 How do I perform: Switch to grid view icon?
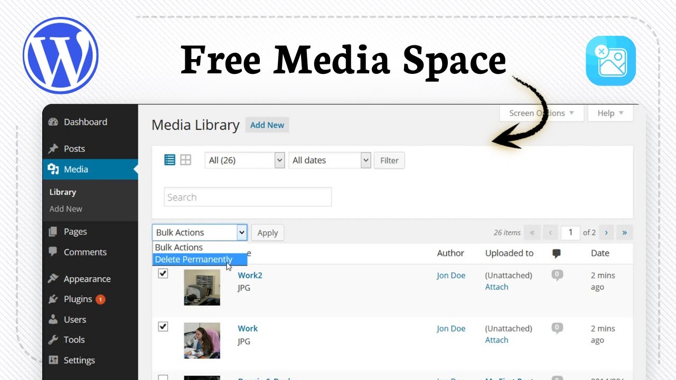[x=185, y=160]
